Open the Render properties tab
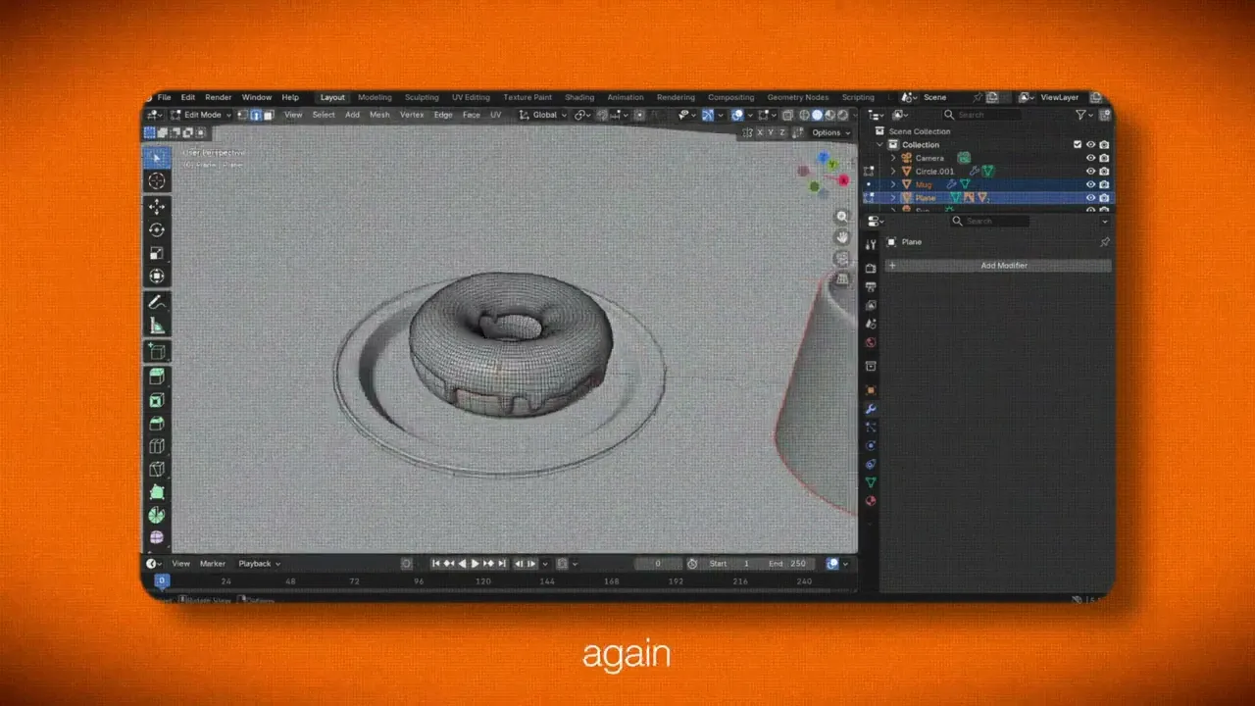The height and width of the screenshot is (706, 1255). 871,268
